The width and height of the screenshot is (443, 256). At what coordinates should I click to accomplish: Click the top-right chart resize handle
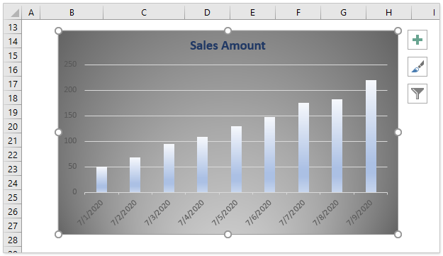tap(398, 30)
